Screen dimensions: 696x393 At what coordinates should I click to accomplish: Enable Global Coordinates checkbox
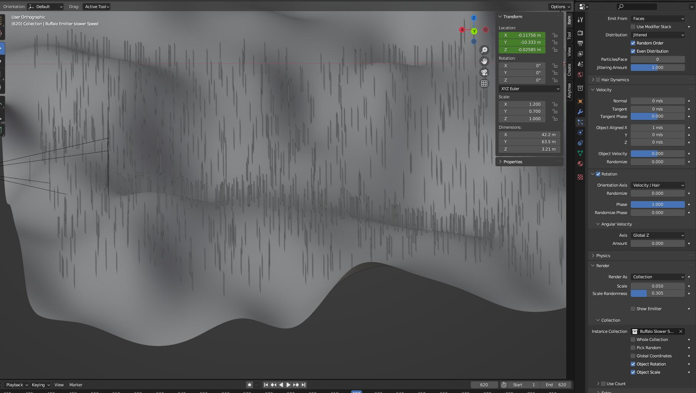[x=633, y=356]
